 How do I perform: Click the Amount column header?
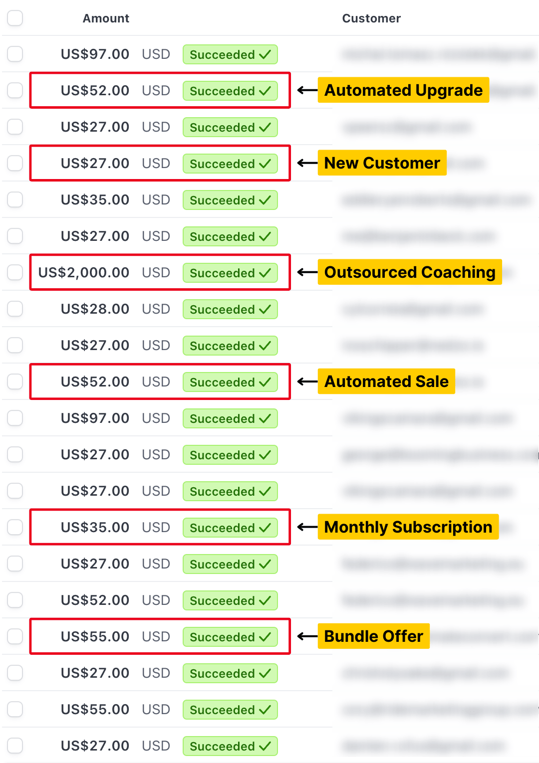tap(106, 18)
